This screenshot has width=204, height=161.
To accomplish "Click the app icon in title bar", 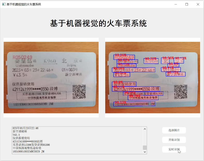I will click(x=4, y=4).
